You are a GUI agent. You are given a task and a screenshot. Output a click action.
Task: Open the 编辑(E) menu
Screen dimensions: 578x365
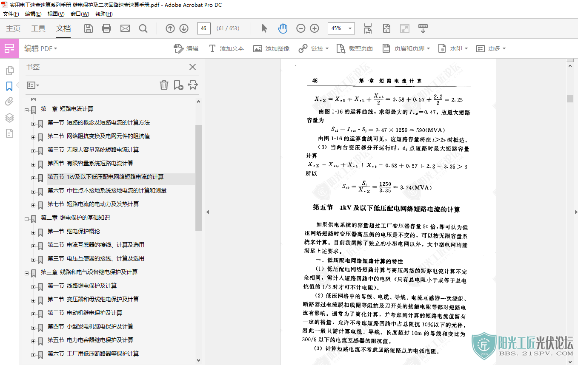[33, 14]
